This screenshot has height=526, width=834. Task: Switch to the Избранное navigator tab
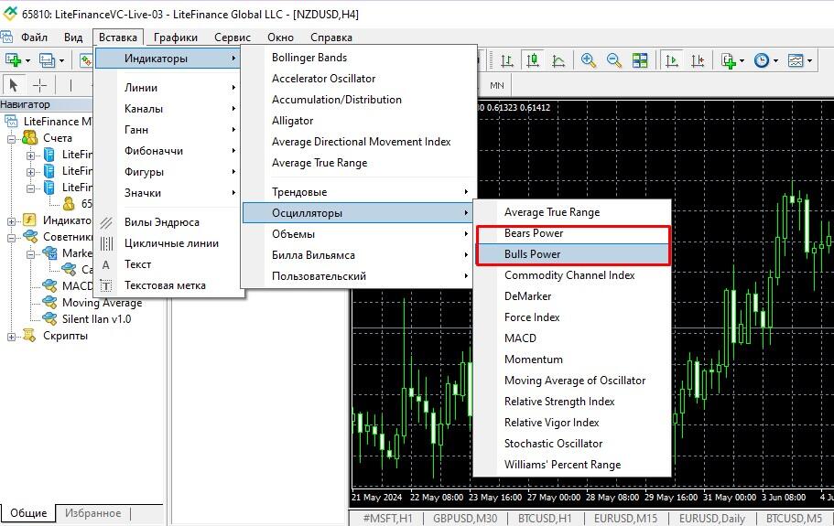point(92,513)
